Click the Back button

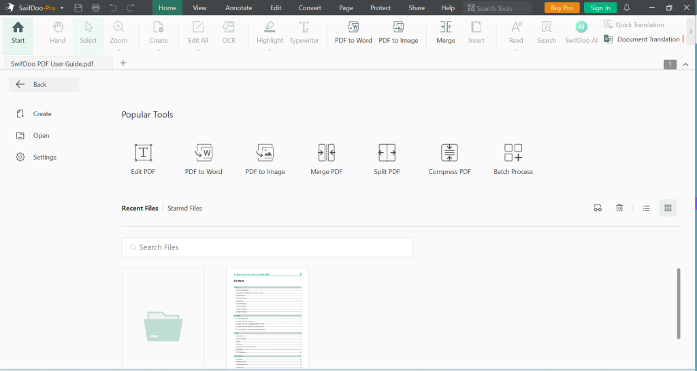click(x=44, y=84)
